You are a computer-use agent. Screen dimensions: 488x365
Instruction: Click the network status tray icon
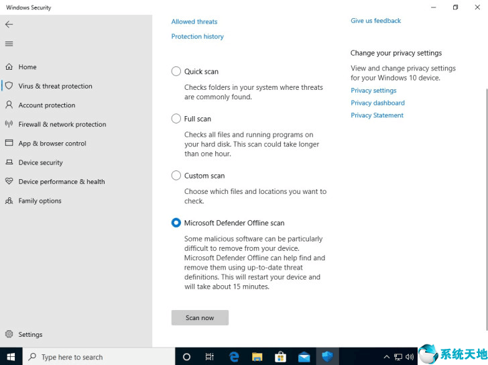tap(398, 357)
